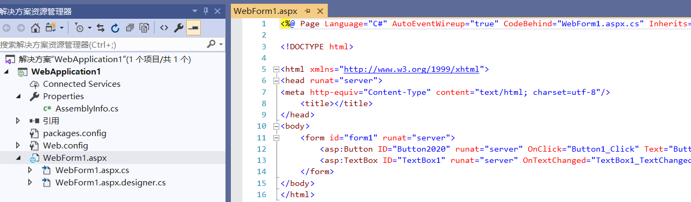691x202 pixels.
Task: Click the Show All Files icon
Action: point(144,28)
